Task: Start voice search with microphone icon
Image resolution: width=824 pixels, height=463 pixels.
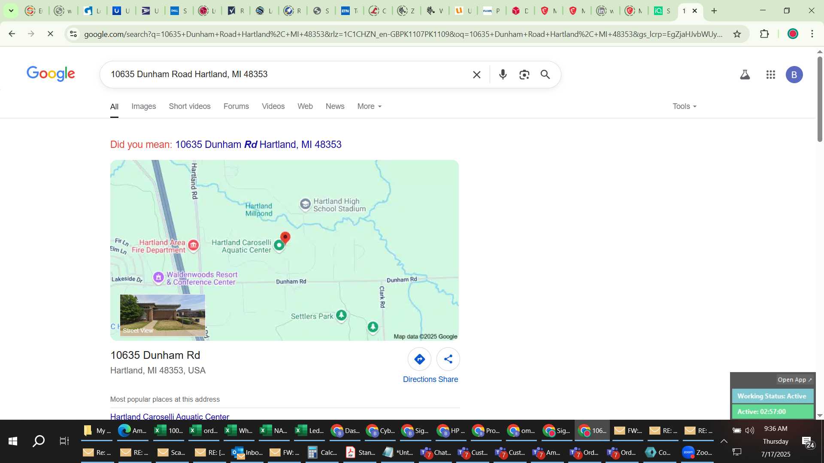Action: tap(503, 75)
